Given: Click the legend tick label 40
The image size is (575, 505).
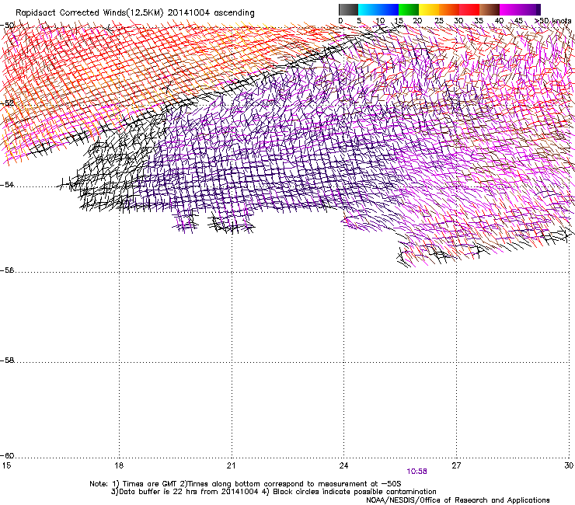Looking at the screenshot, I should 499,20.
